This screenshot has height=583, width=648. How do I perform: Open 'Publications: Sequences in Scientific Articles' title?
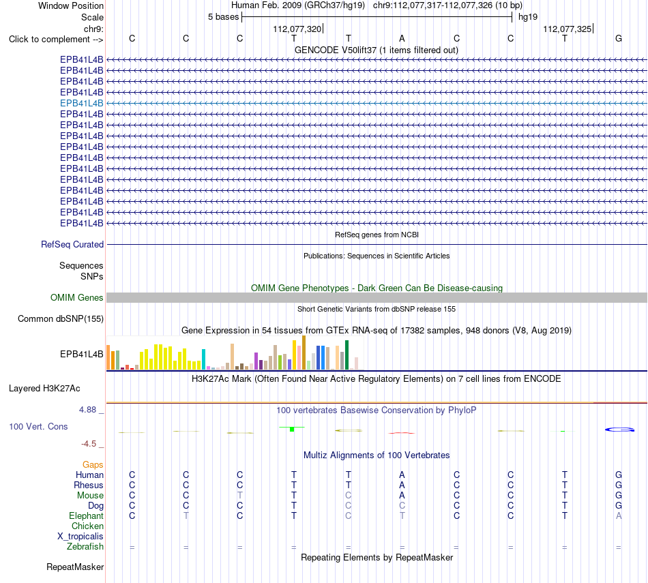[x=377, y=256]
